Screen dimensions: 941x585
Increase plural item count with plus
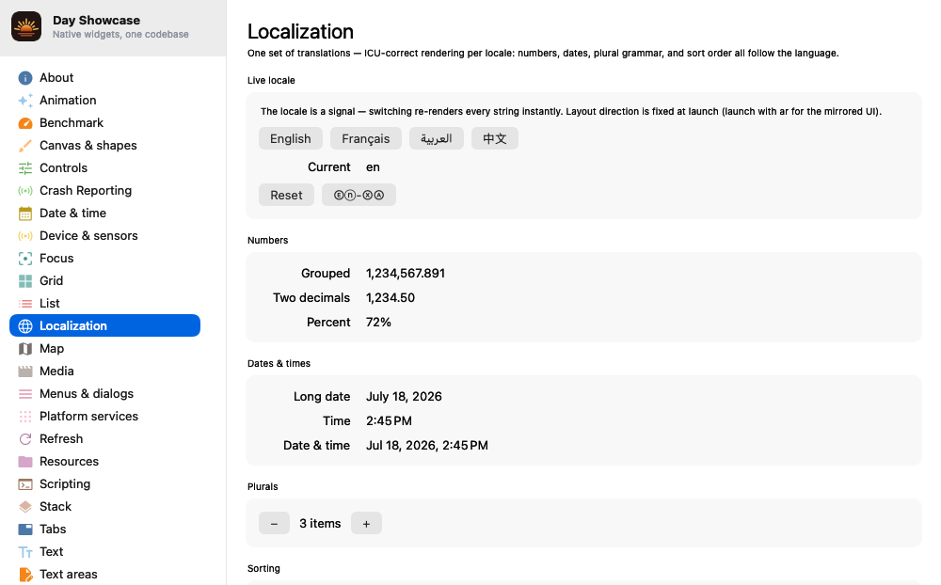[366, 523]
